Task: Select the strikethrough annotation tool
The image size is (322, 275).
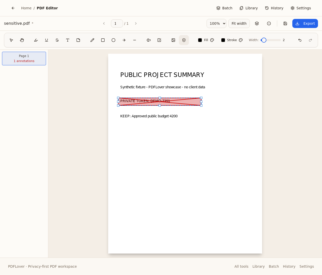Action: tap(57, 40)
